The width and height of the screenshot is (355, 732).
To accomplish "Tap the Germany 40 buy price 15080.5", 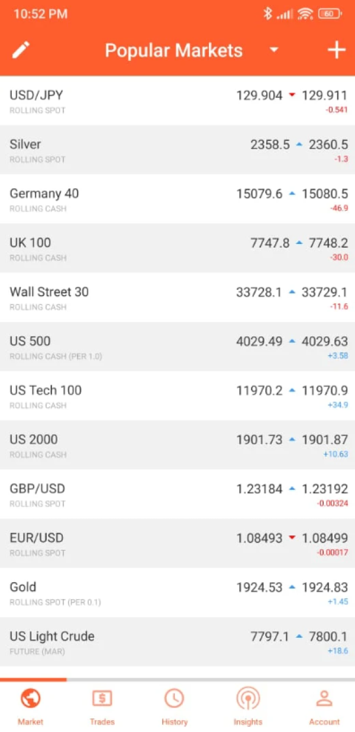I will 325,194.
